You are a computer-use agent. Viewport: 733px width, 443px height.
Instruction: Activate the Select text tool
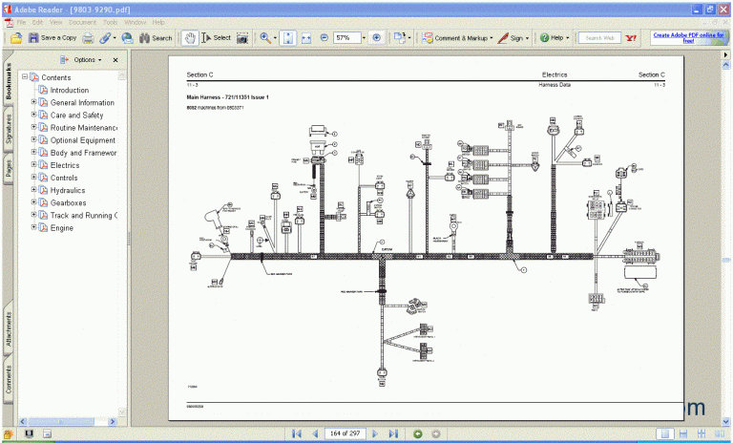point(217,38)
